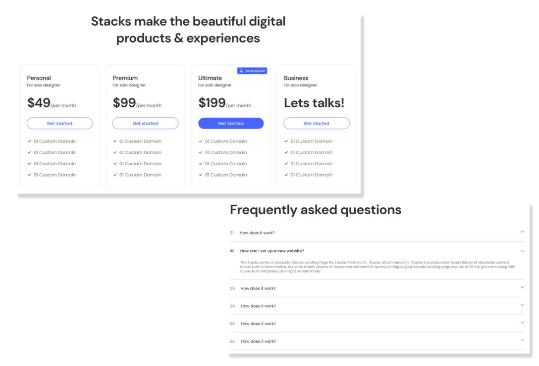539x366 pixels.
Task: Expand FAQ question 05 chevron
Action: 522,323
